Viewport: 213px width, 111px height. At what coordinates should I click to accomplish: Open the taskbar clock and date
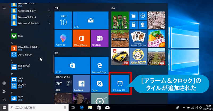point(208,108)
